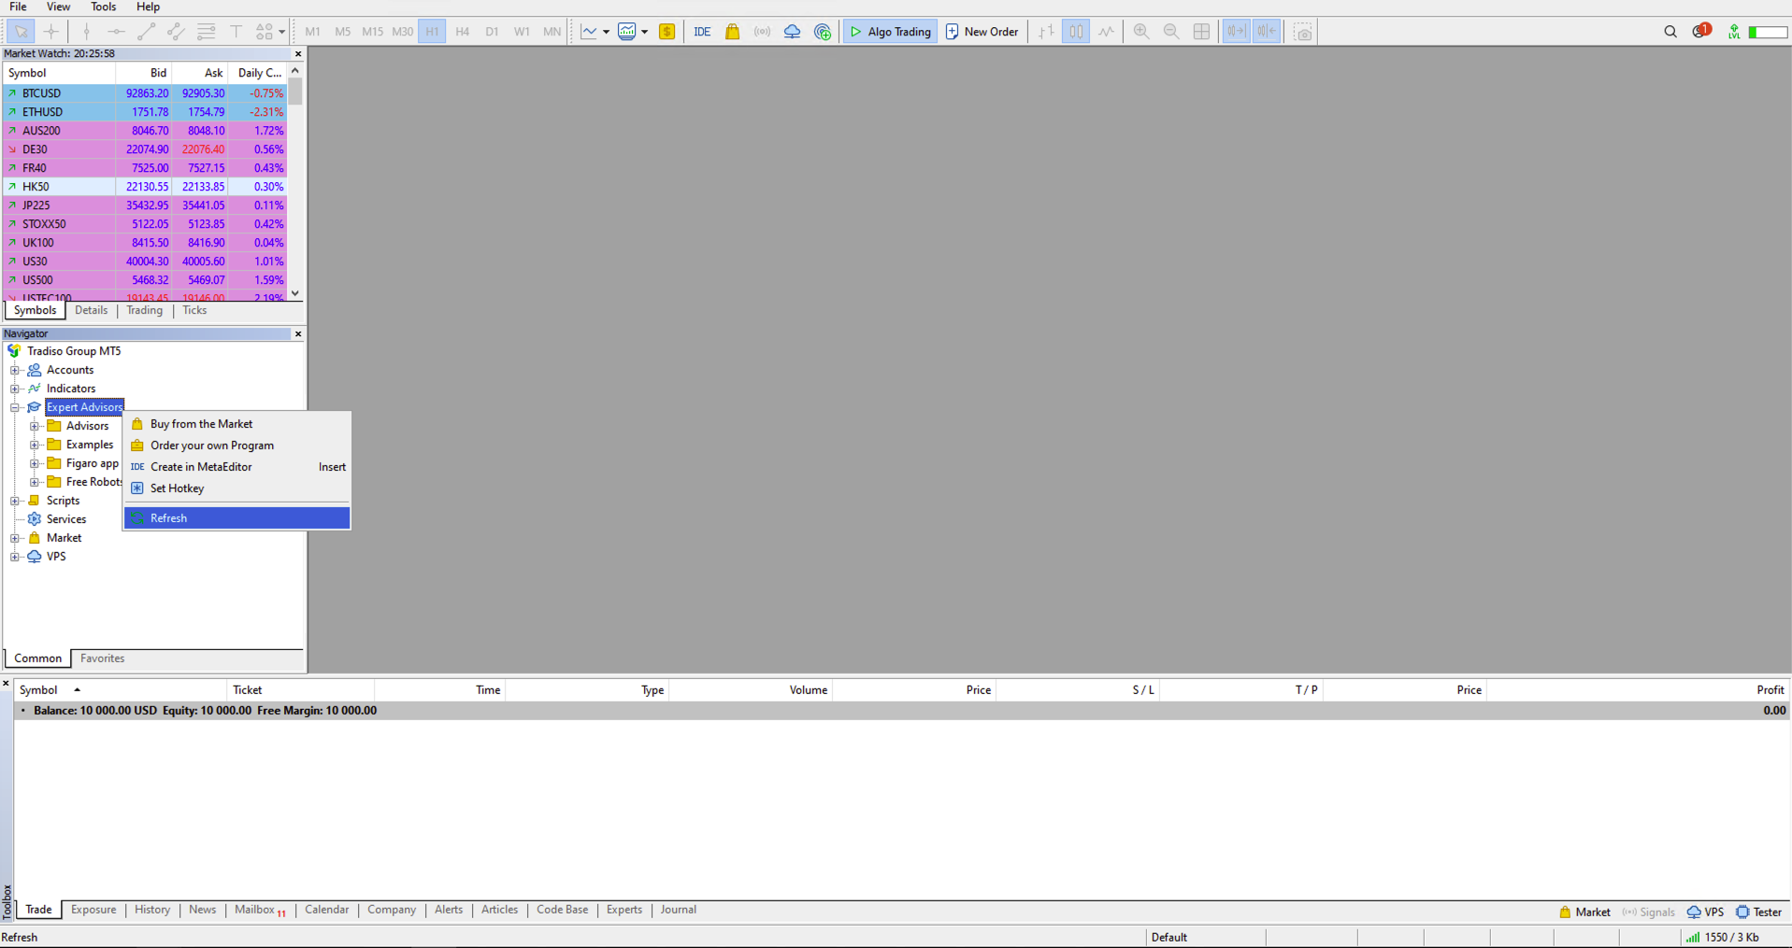Open the Market shopping bag toolbar icon

pyautogui.click(x=732, y=32)
